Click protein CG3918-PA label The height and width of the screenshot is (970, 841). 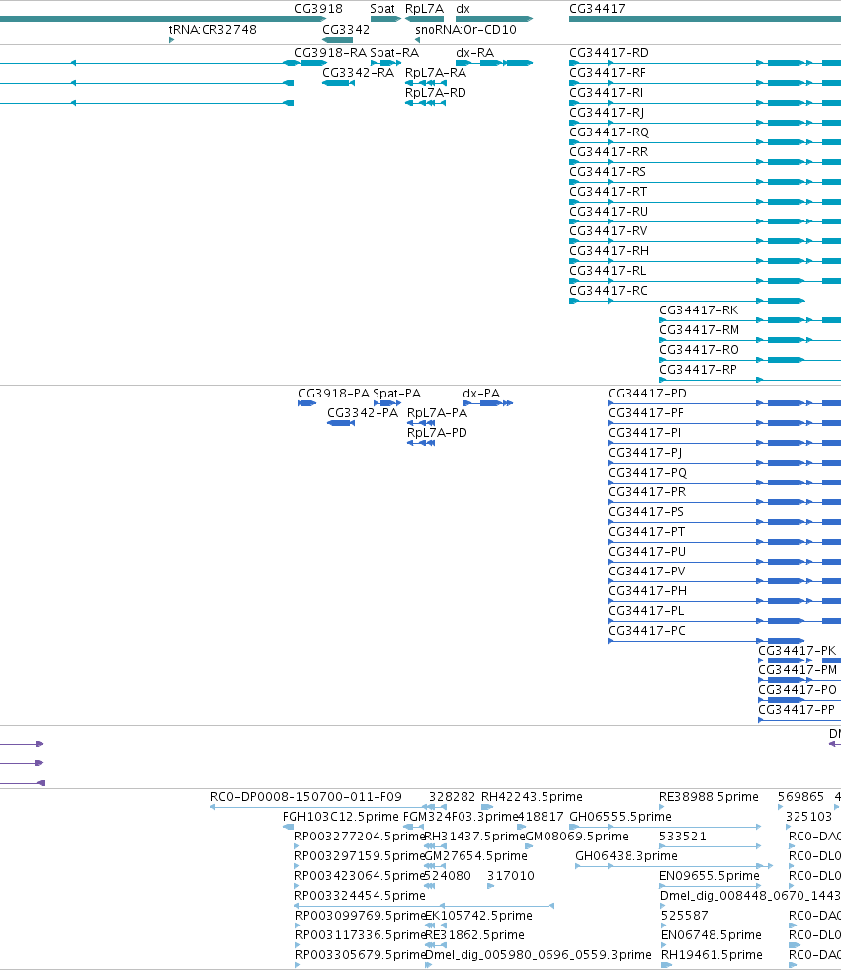[x=334, y=394]
